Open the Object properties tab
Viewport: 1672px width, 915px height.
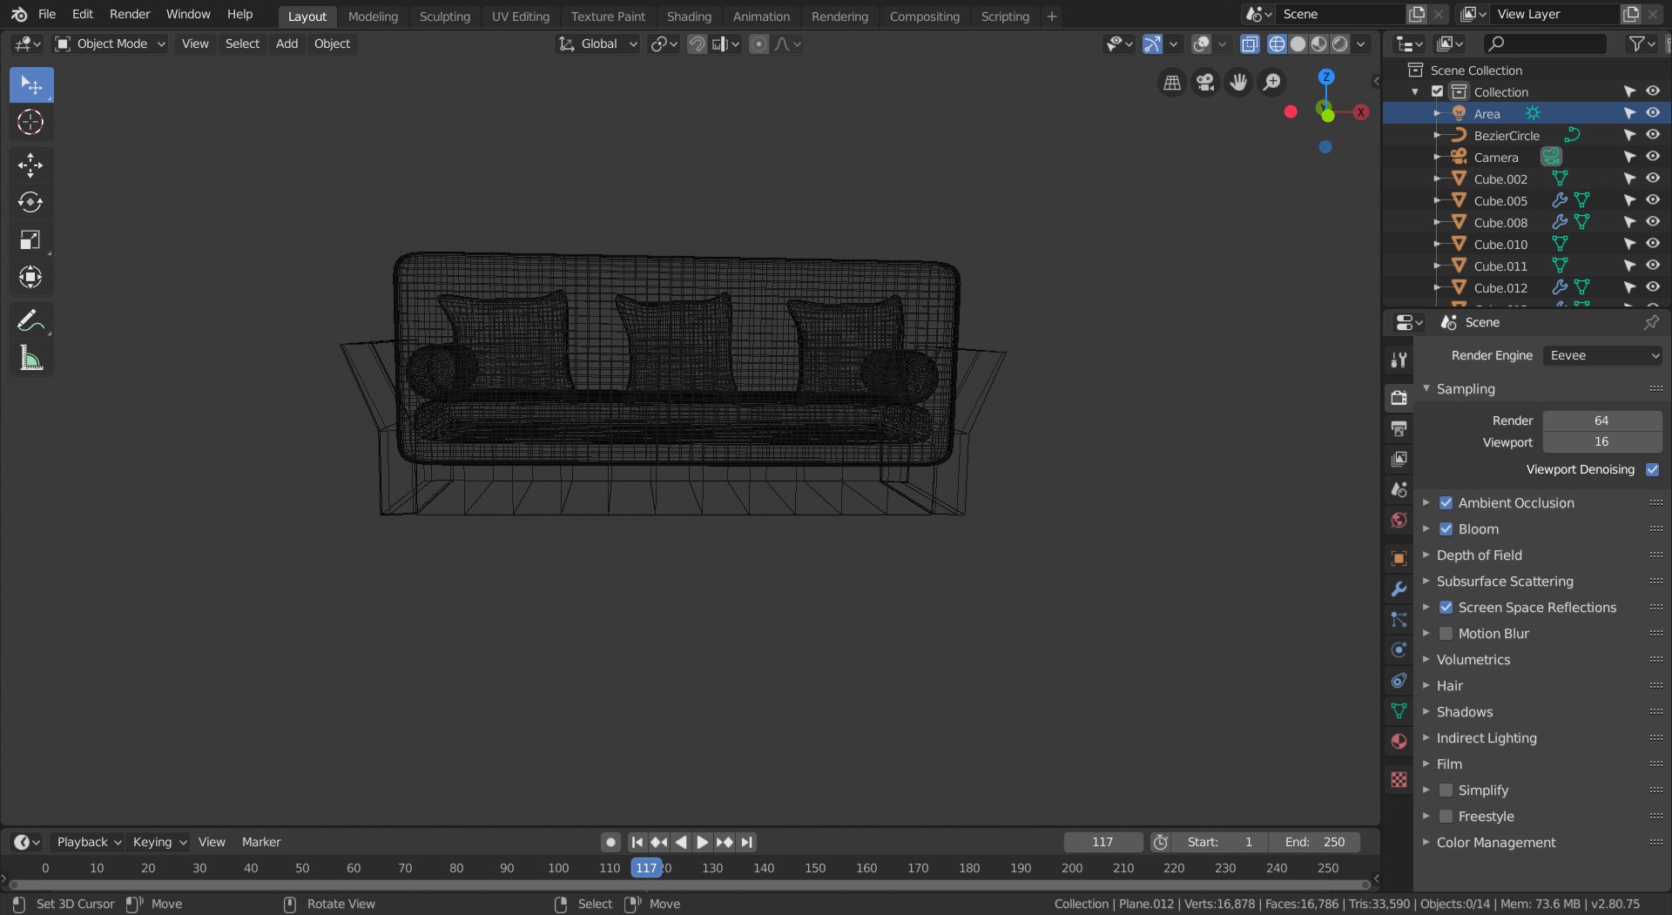click(1399, 558)
